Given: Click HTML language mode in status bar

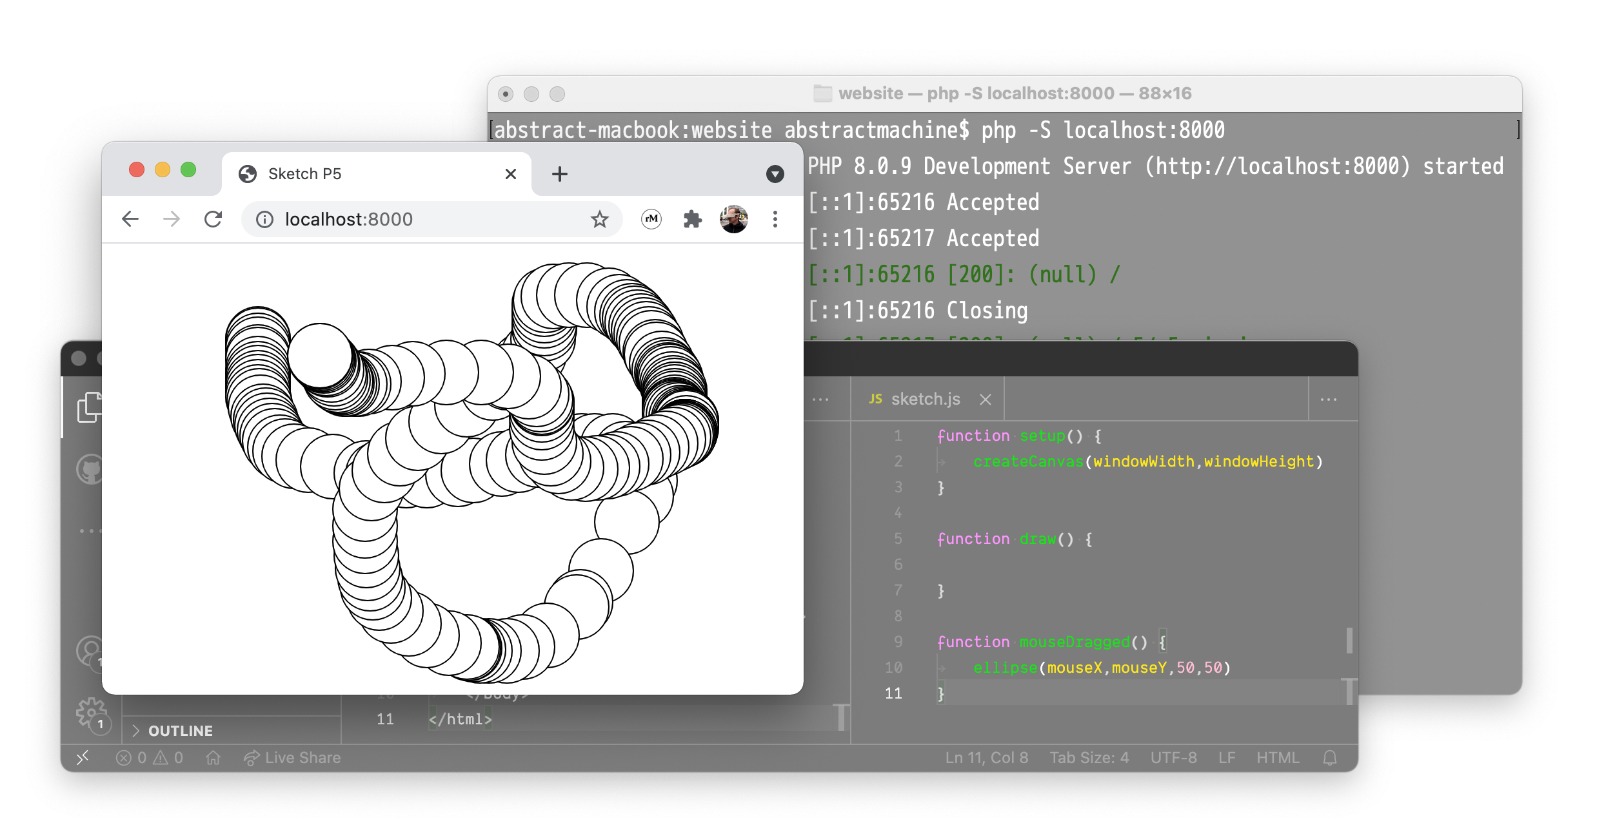Looking at the screenshot, I should 1277,758.
